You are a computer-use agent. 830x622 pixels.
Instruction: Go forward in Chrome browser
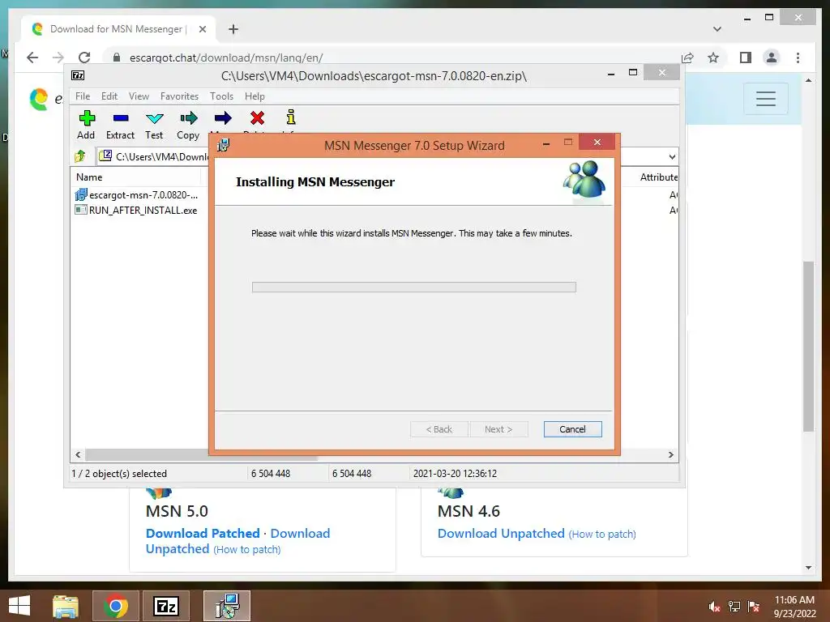click(x=58, y=58)
